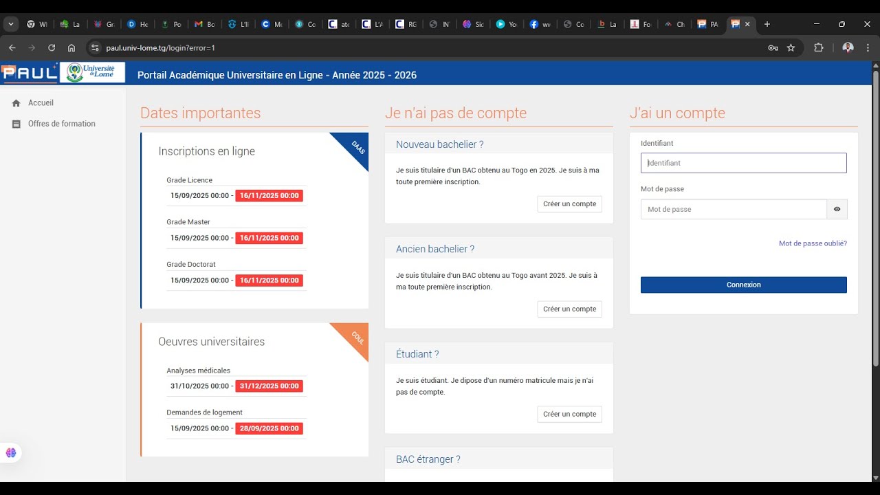
Task: Open the tab search dropdown arrow
Action: pyautogui.click(x=11, y=24)
